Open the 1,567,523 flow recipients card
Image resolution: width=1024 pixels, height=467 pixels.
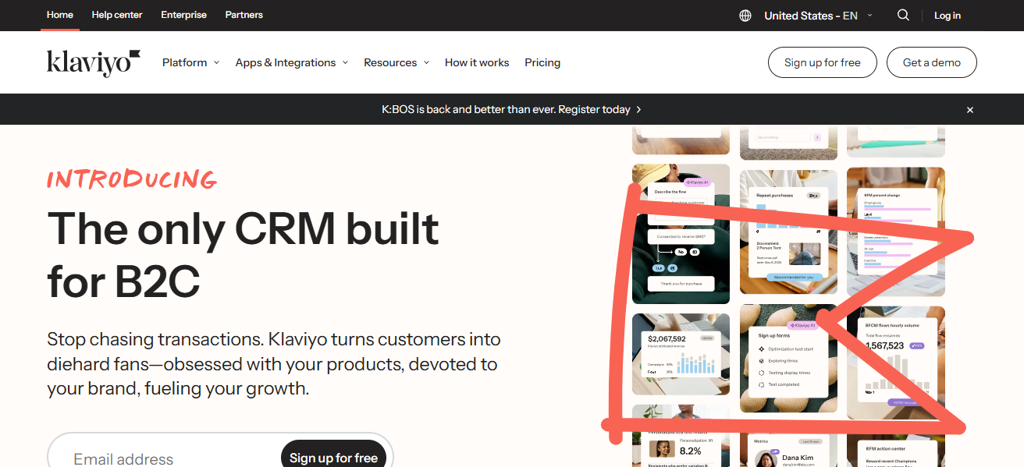coord(896,362)
